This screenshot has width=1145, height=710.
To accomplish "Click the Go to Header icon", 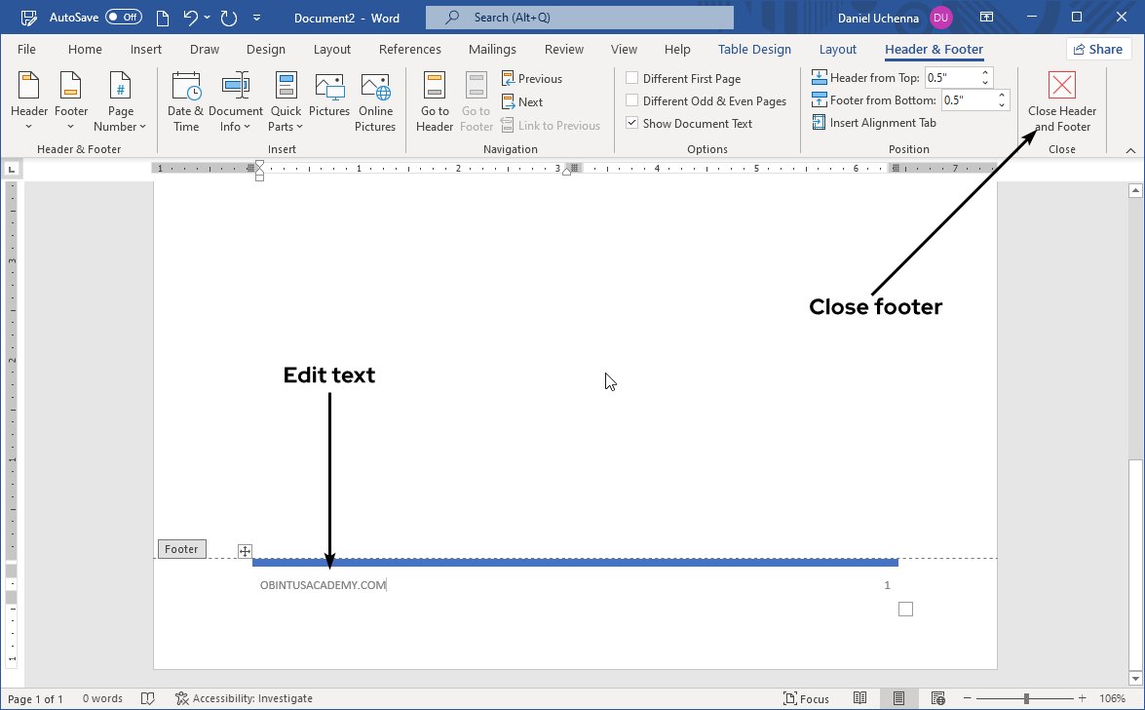I will [x=435, y=87].
